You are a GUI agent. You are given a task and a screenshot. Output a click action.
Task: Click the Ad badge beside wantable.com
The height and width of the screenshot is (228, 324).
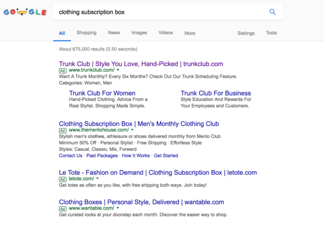[63, 209]
